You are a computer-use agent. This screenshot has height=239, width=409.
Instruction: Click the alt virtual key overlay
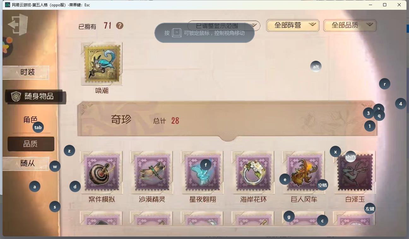[x=316, y=66]
